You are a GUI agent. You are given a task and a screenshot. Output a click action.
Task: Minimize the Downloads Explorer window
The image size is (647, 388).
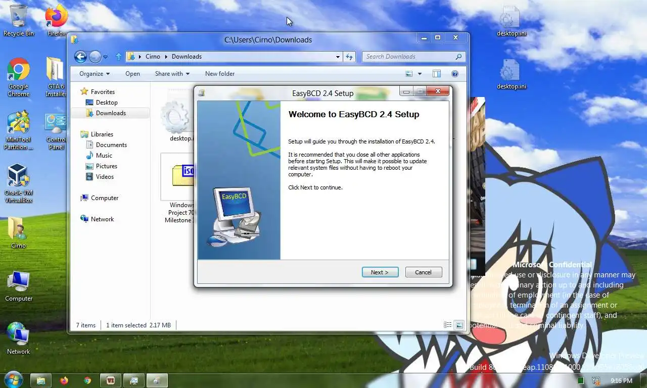pyautogui.click(x=424, y=38)
